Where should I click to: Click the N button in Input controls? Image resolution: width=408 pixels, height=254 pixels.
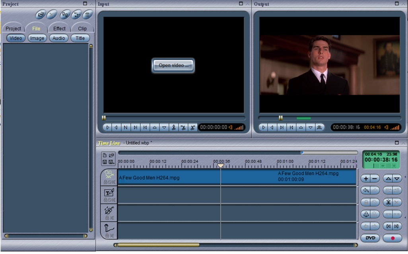tap(126, 127)
